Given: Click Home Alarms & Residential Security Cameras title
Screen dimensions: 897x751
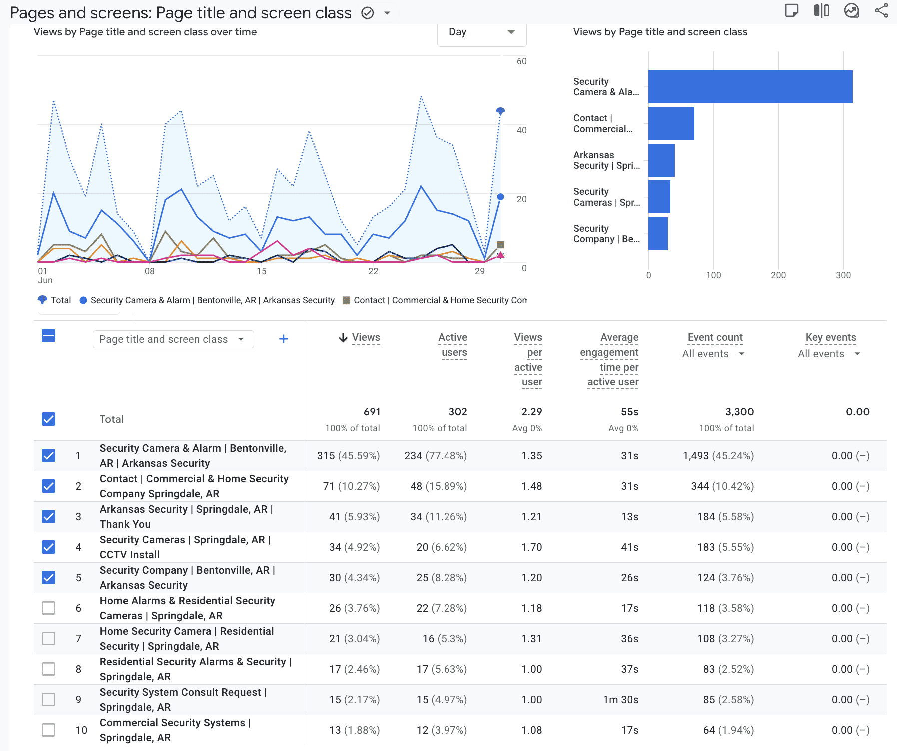Looking at the screenshot, I should (x=187, y=608).
